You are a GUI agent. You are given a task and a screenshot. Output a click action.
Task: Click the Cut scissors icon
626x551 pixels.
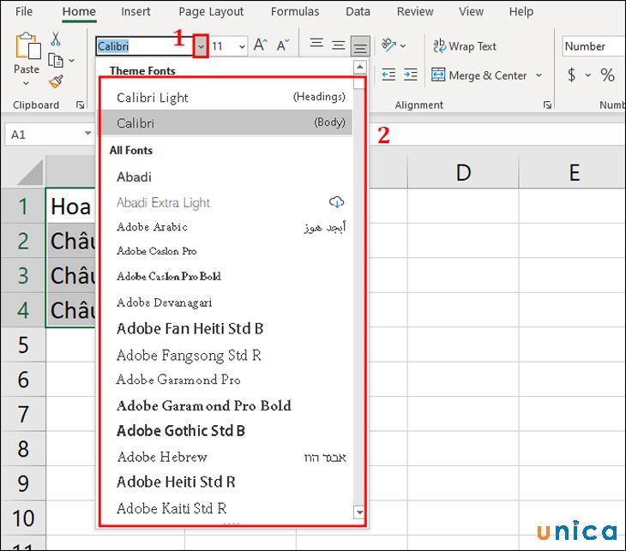coord(56,39)
